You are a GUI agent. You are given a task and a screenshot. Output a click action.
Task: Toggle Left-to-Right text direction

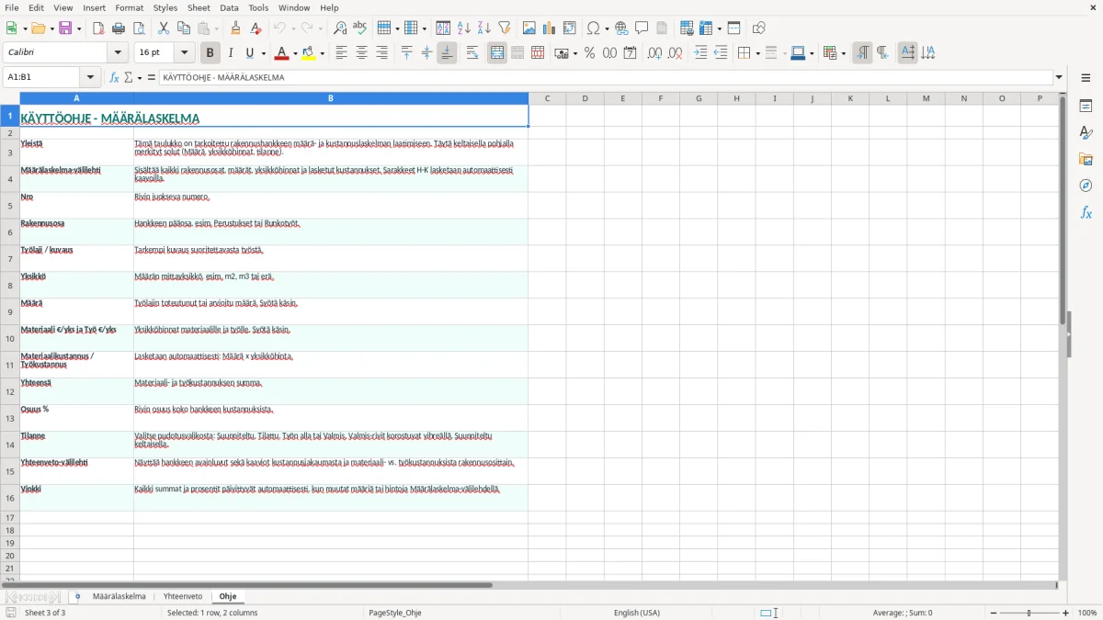click(x=862, y=53)
